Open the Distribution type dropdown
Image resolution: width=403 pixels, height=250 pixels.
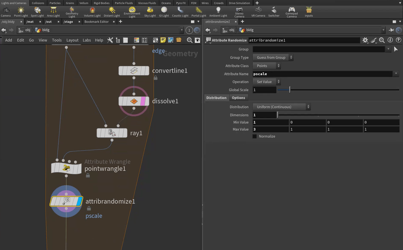pyautogui.click(x=281, y=107)
